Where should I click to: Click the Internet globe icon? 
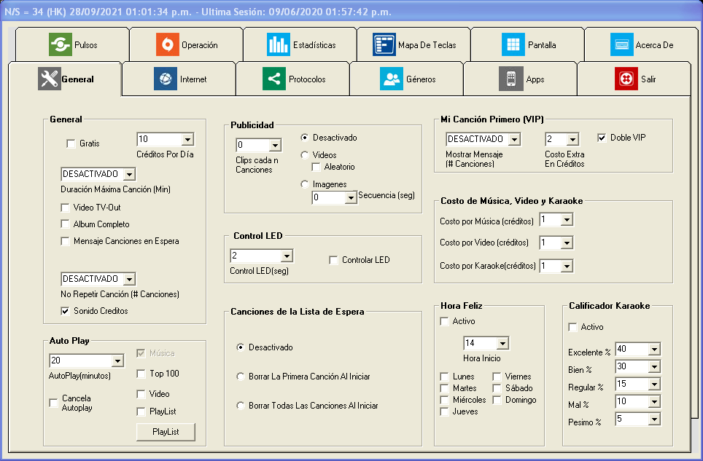(x=166, y=79)
